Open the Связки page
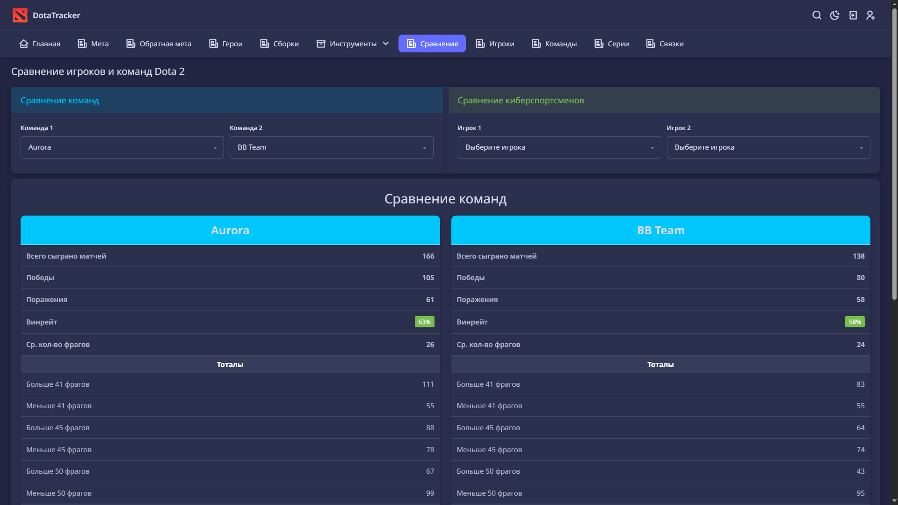This screenshot has height=505, width=898. pos(665,43)
